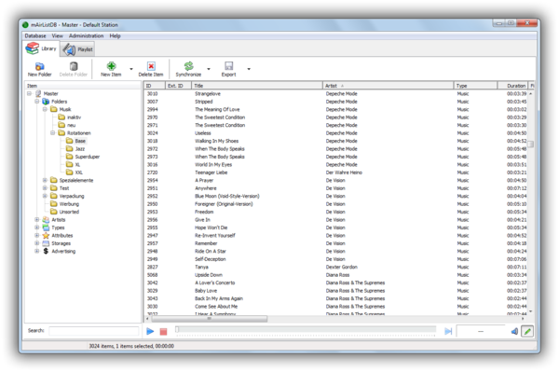Collapse the Rotationen folder node

pos(52,133)
